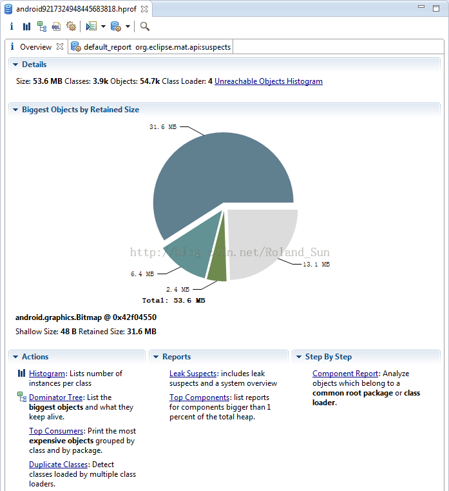Open the Duplicate Classes link
The height and width of the screenshot is (491, 449).
(x=58, y=465)
